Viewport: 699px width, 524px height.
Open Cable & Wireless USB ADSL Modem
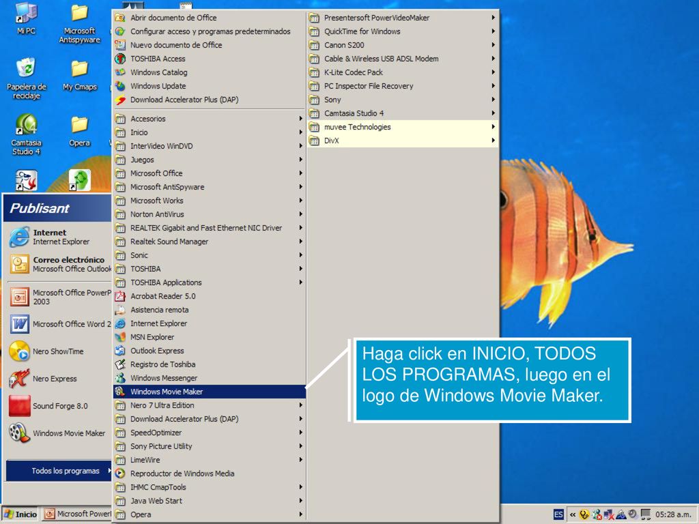[x=403, y=59]
